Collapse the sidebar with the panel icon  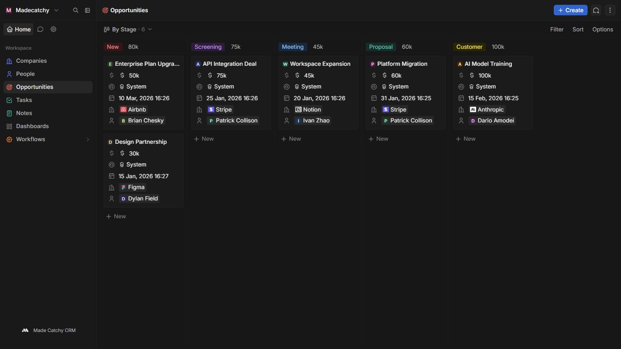[x=87, y=10]
